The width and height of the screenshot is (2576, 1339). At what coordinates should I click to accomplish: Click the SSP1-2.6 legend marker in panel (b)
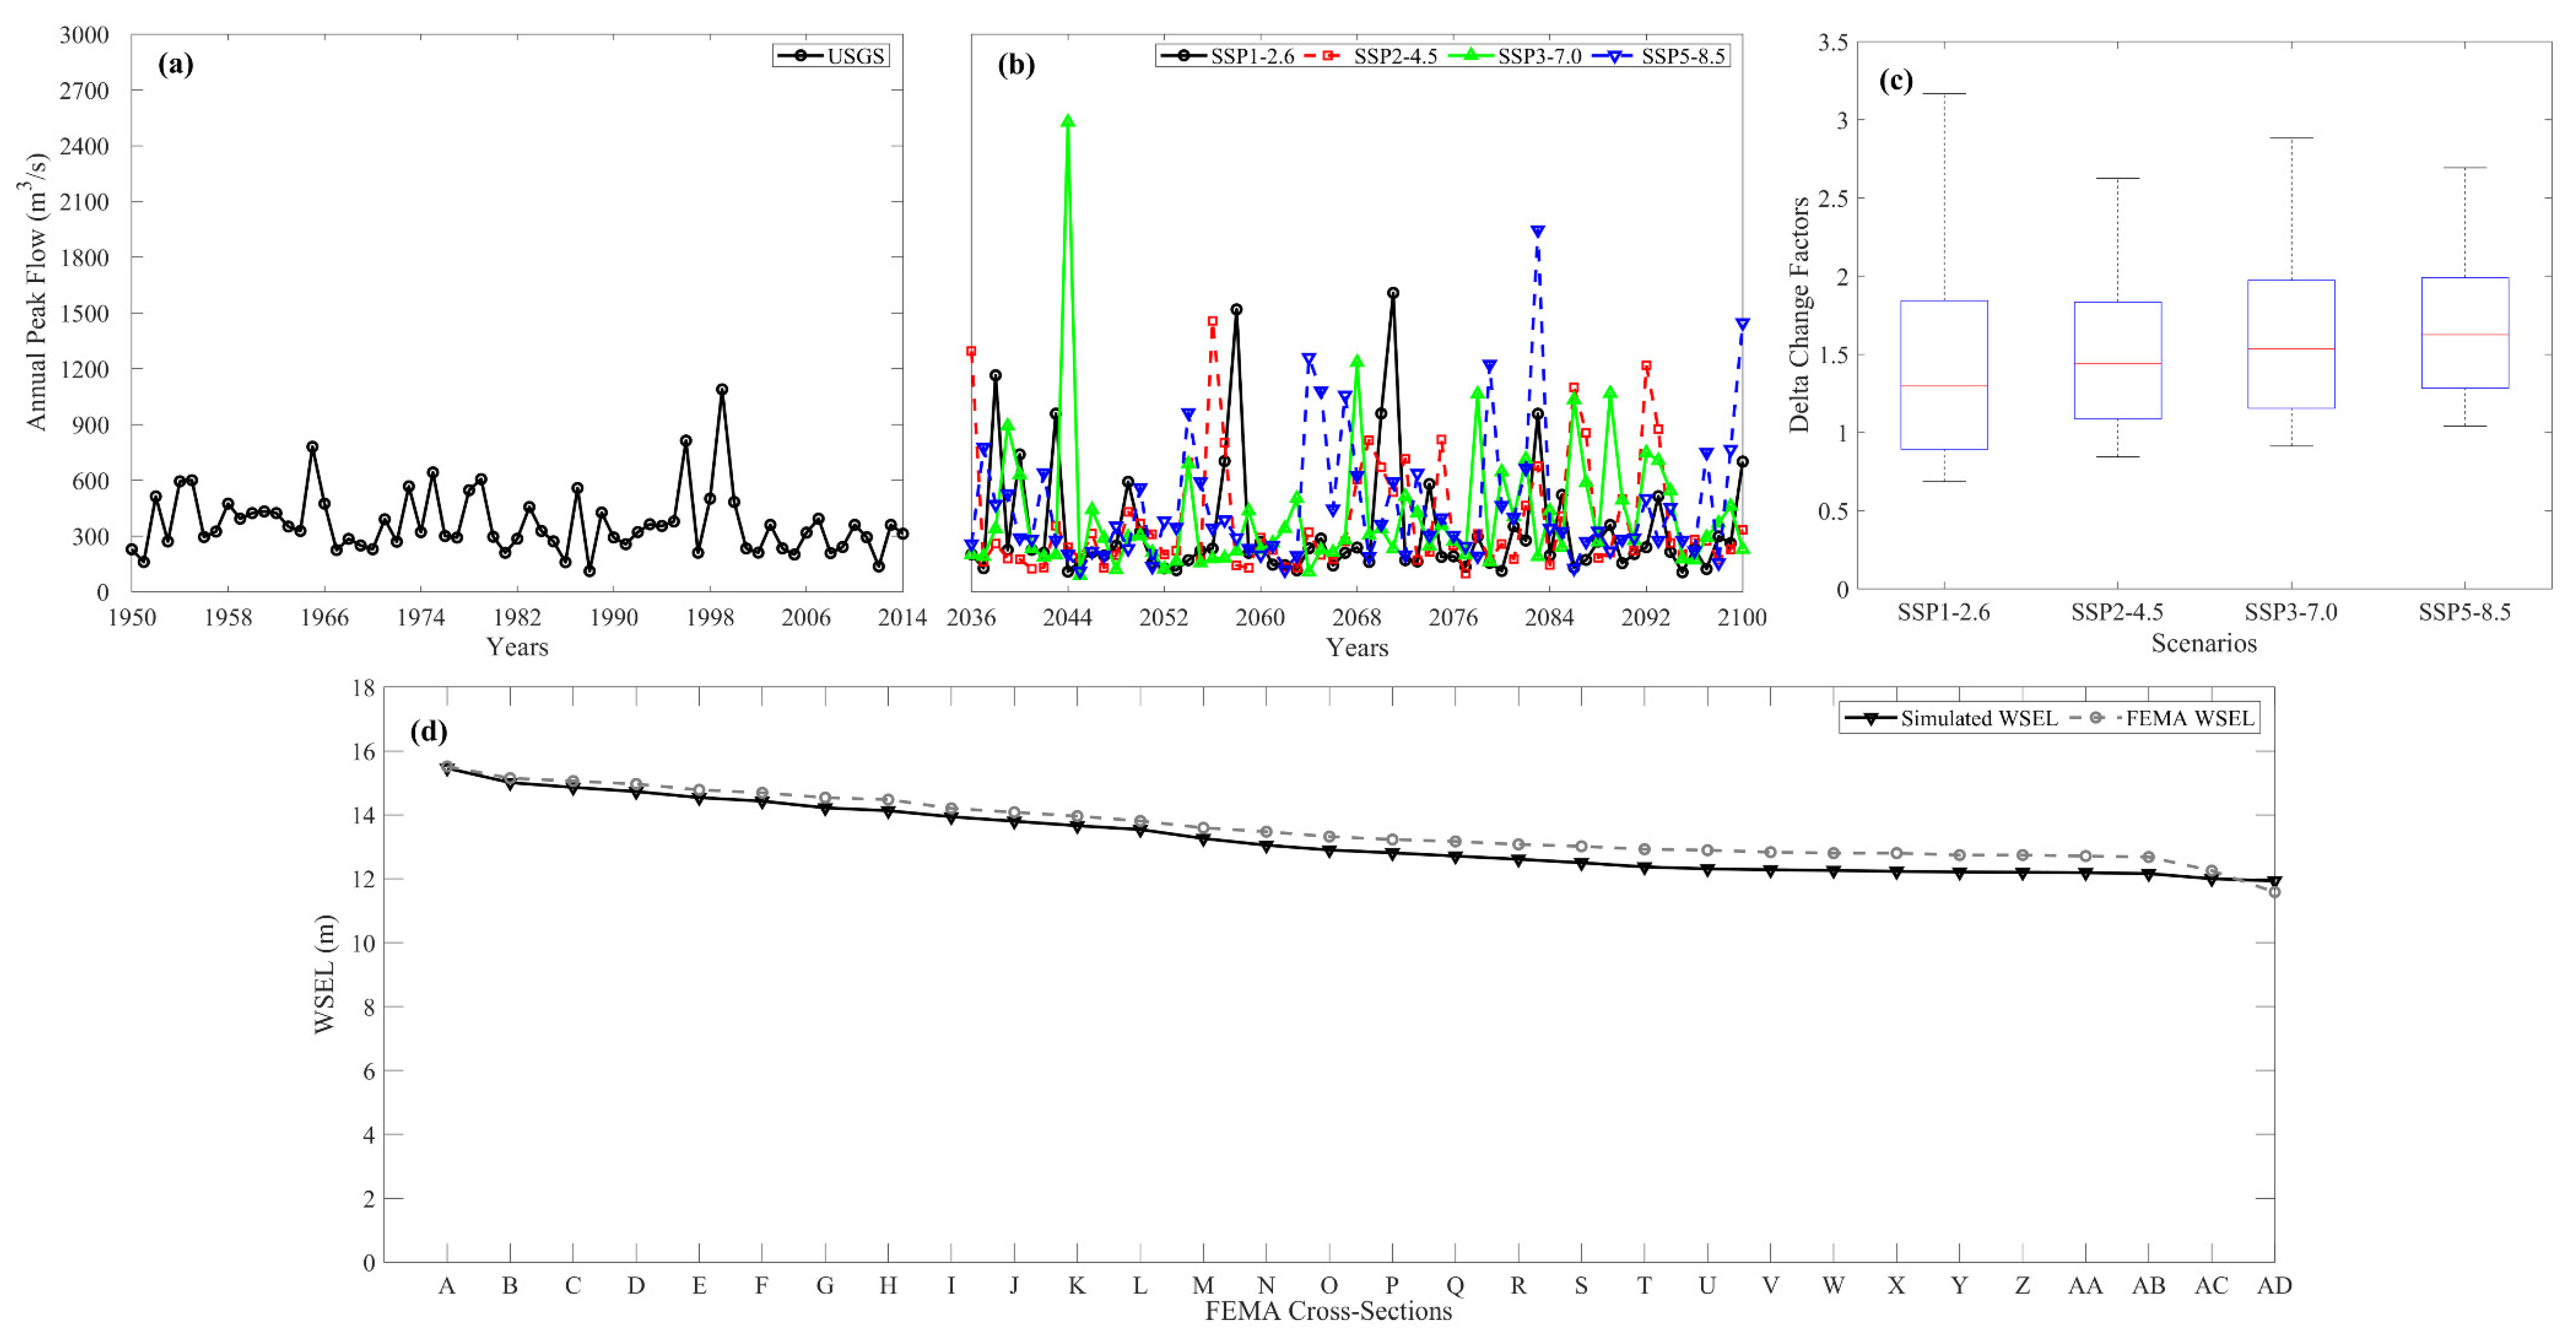point(1184,56)
